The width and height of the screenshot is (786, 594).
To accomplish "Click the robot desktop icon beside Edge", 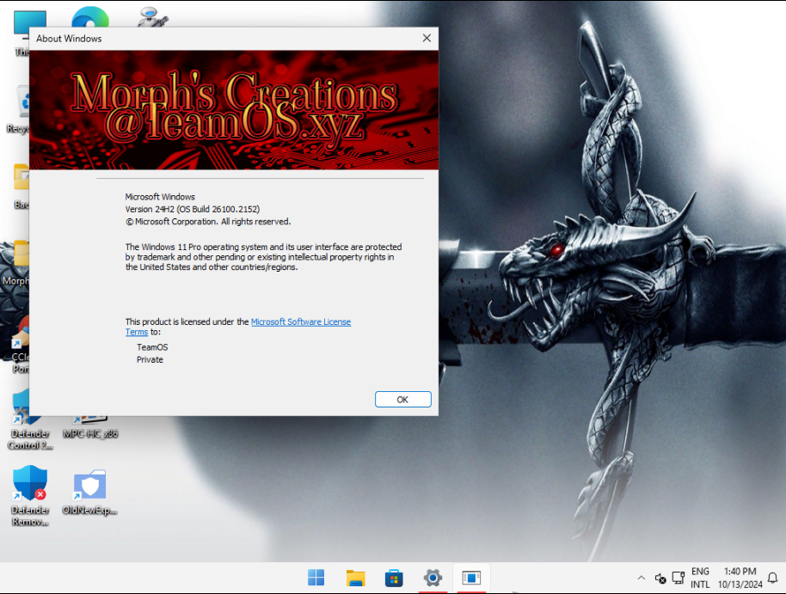I will [x=152, y=17].
